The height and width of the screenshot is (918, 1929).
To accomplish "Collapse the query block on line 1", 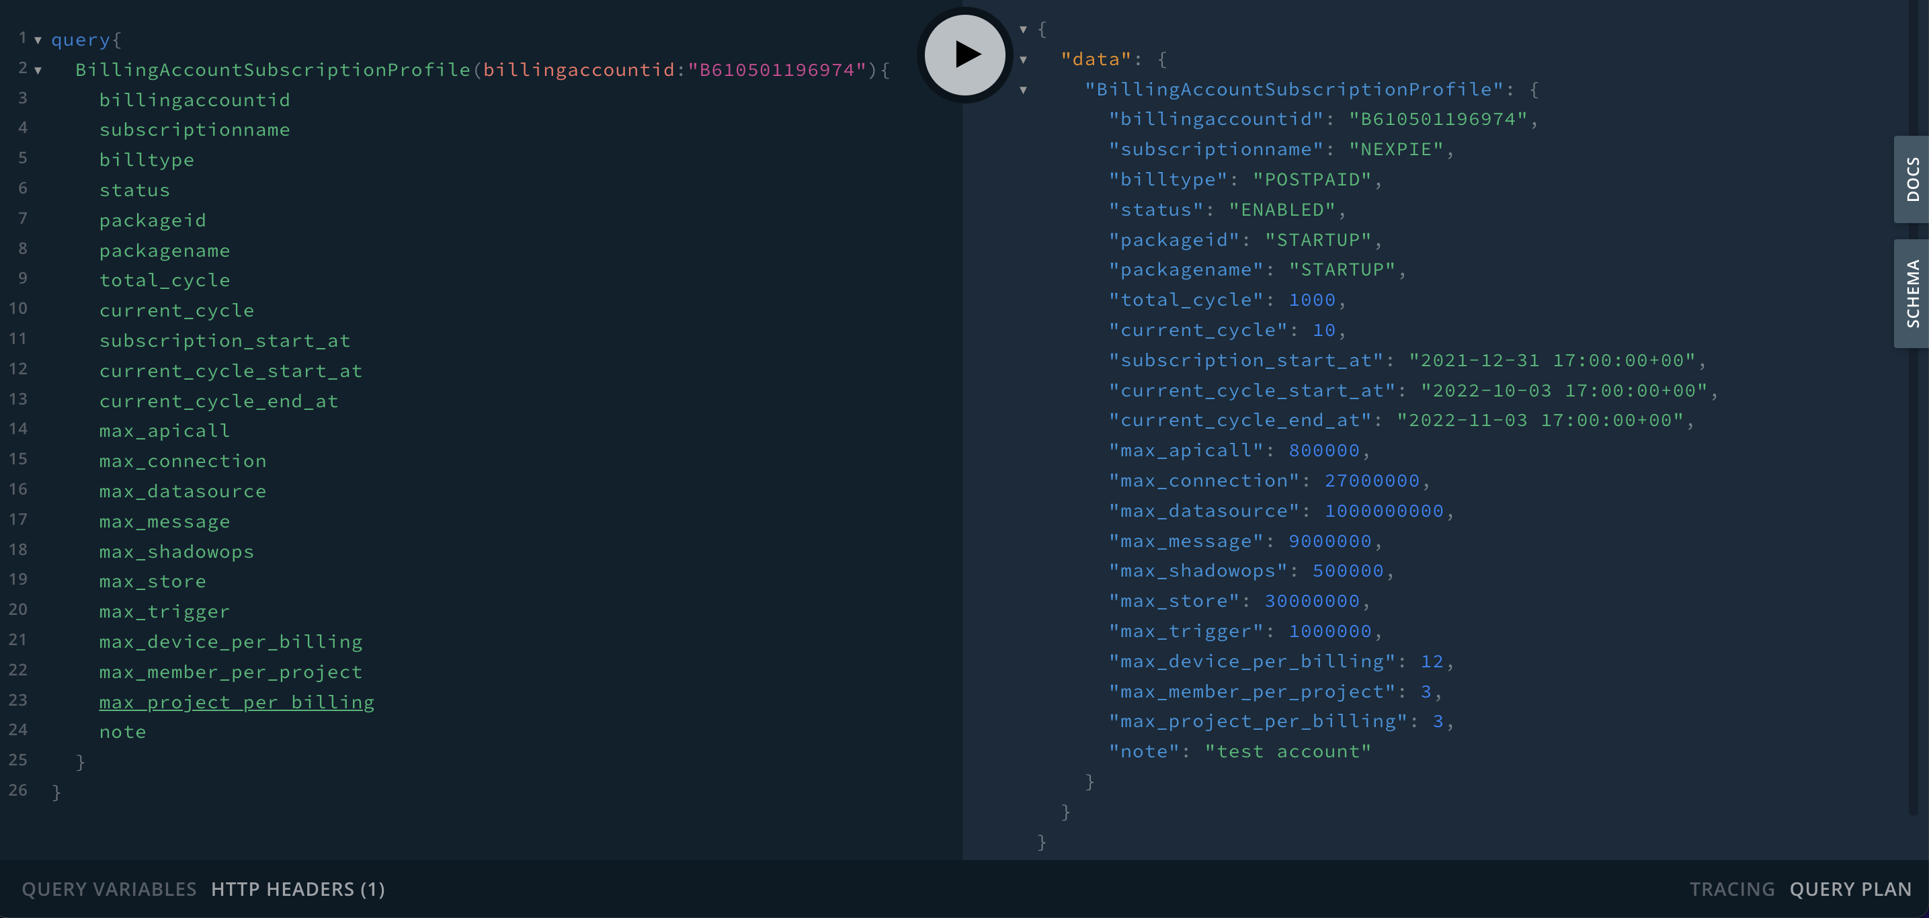I will tap(38, 40).
